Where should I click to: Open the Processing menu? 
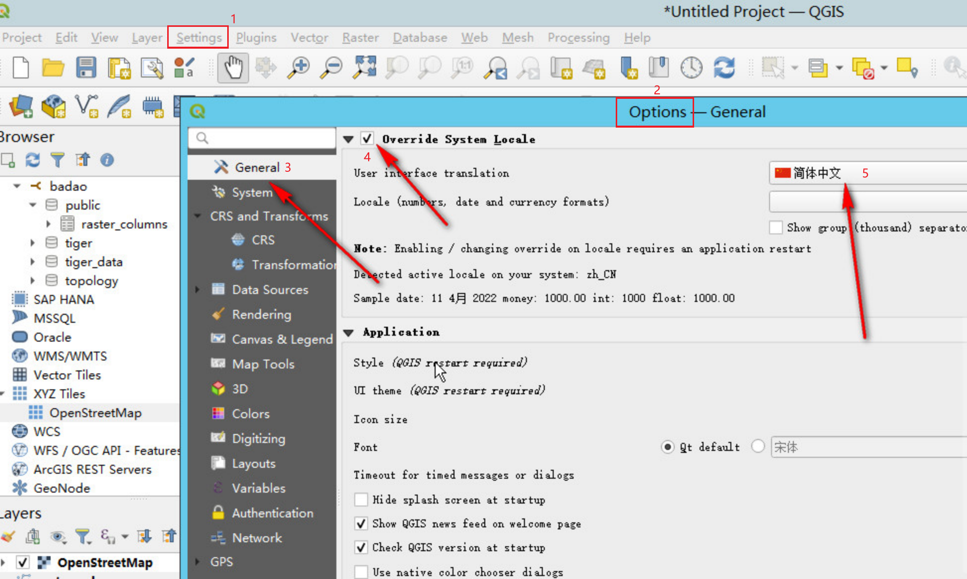579,38
